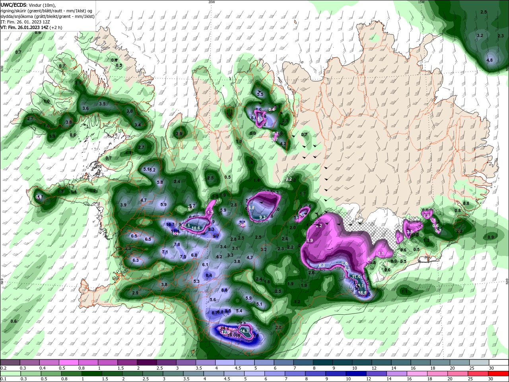Viewport: 509px width, 382px height.
Task: Click the 5.5 value on the map
Action: [x=260, y=94]
